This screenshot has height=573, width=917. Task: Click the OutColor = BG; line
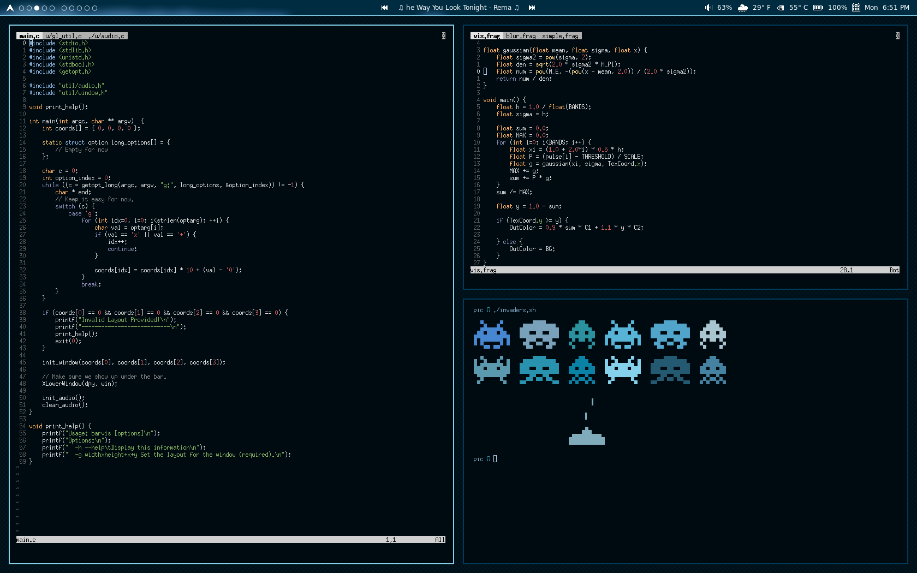tap(532, 249)
